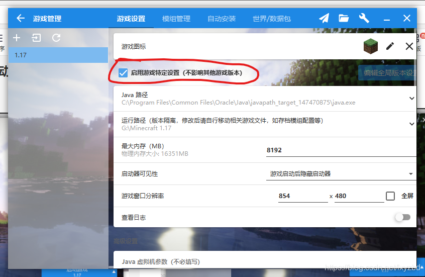Switch to 世界/数据包 tab
Screen dimensions: 425x277
pos(272,19)
